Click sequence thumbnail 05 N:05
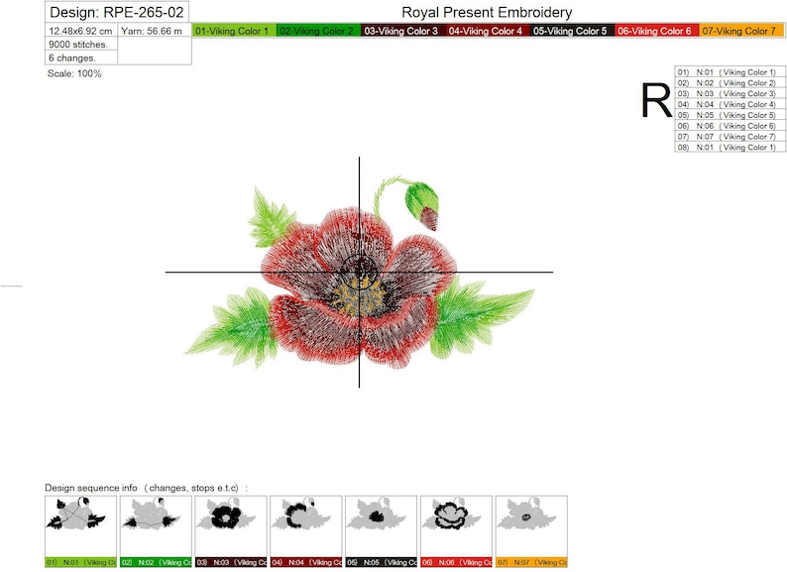787x572 pixels. tap(381, 531)
